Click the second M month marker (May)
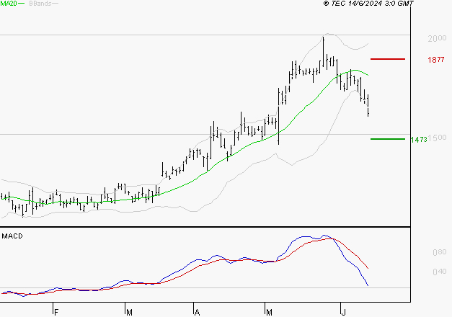452x317 pixels. pos(269,313)
